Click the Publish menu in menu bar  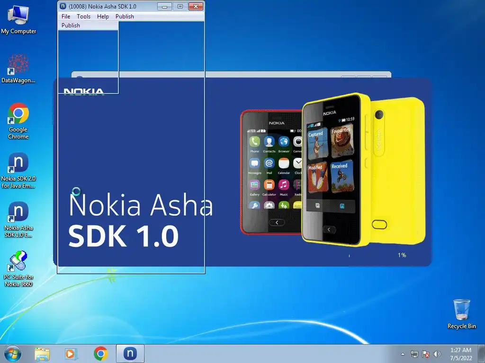(125, 17)
